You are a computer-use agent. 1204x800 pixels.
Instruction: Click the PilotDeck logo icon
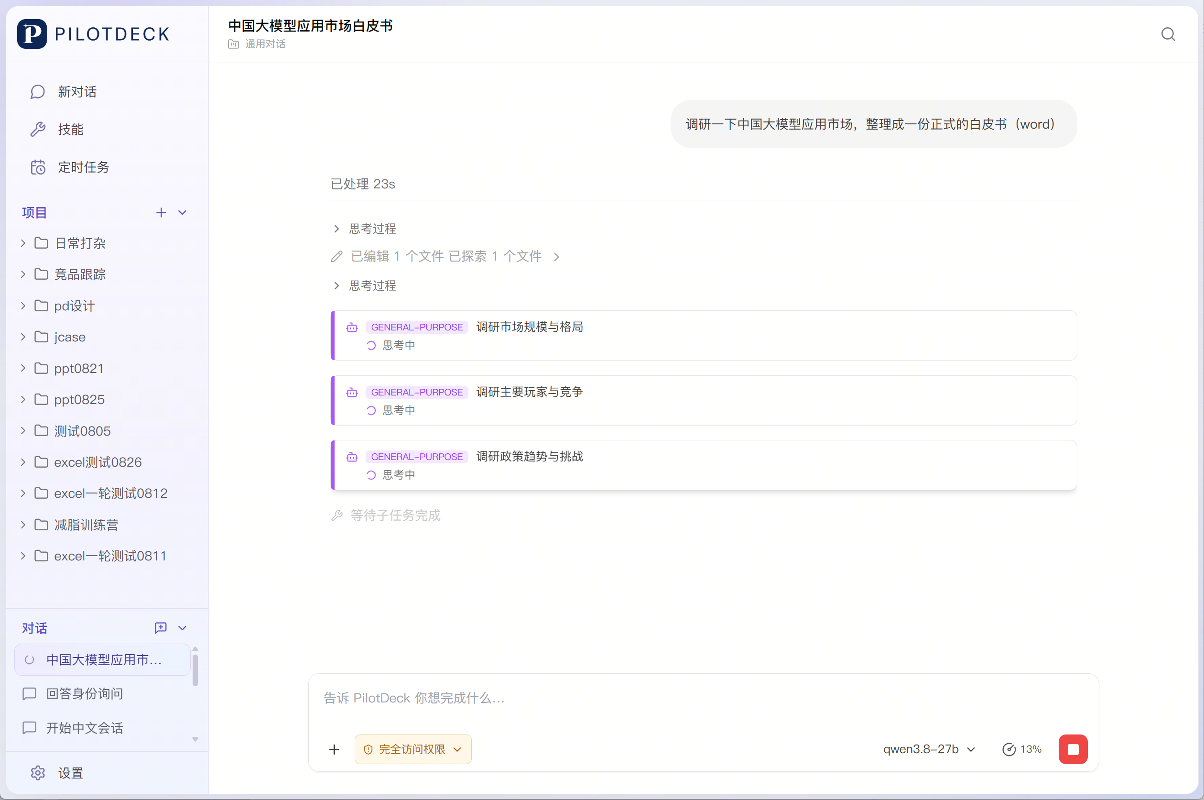[x=32, y=33]
